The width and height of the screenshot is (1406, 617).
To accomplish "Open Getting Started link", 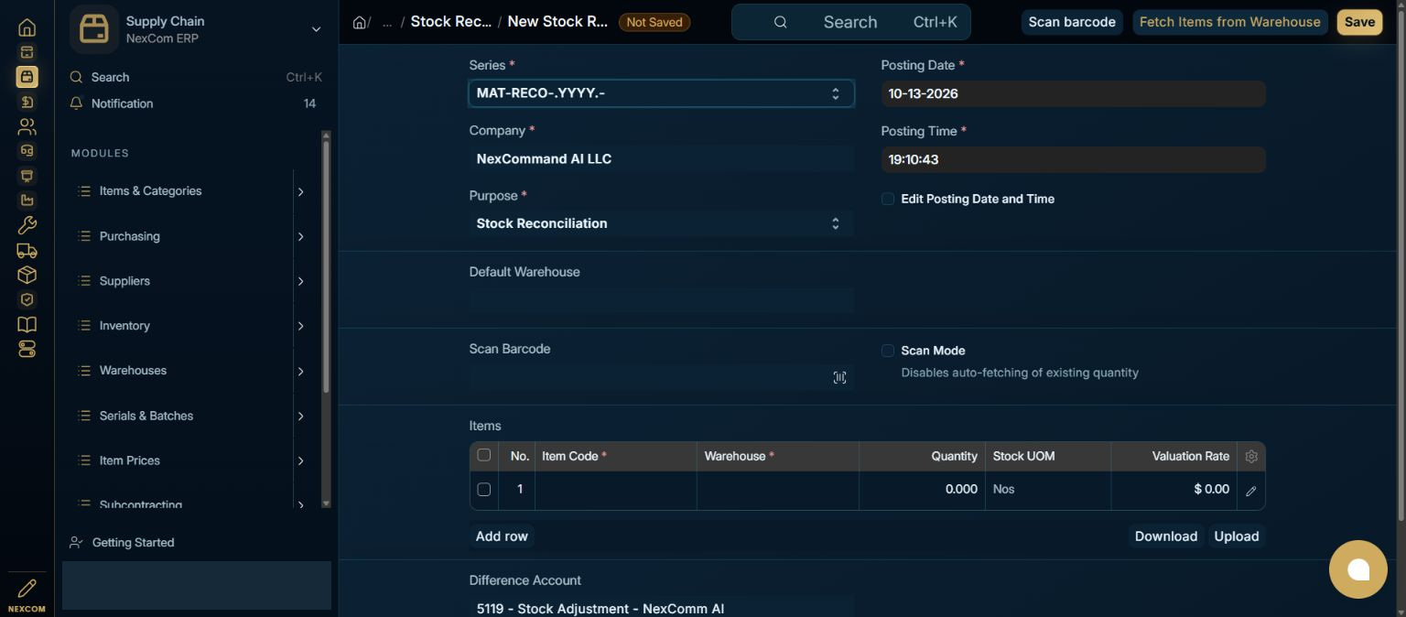I will click(133, 543).
